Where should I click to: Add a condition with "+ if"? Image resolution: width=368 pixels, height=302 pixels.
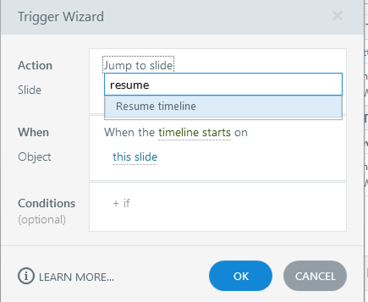tap(121, 203)
